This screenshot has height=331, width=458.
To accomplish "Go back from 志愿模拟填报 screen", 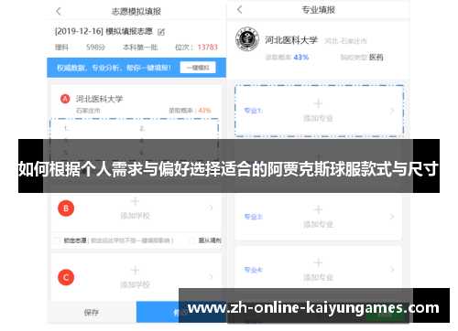I will click(x=59, y=12).
